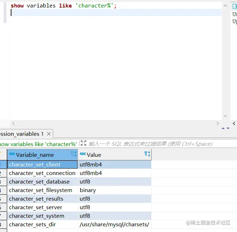Select the /usr/share/mysql/charsets/ value cell
This screenshot has height=232, width=237.
pos(115,225)
